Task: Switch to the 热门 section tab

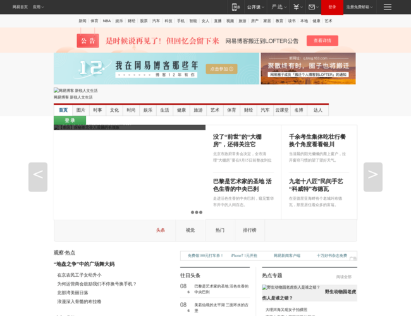Action: pyautogui.click(x=220, y=230)
